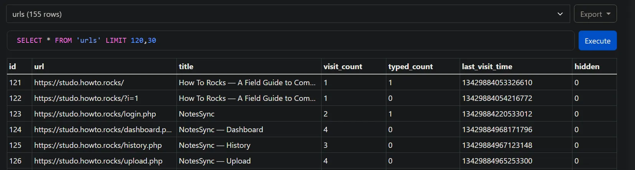Open the urls table selector dropdown

pyautogui.click(x=288, y=14)
